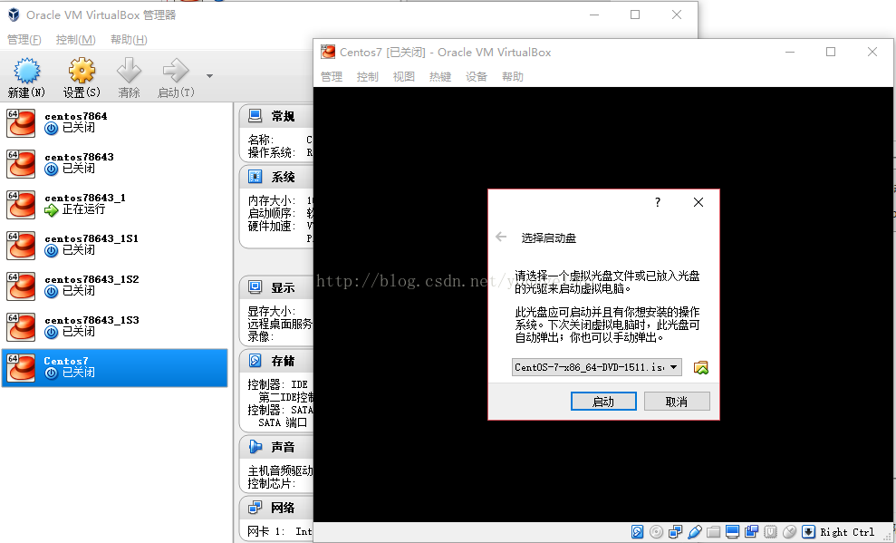Click the Centos7 red hat OS icon
Screen dimensions: 896x543
pos(21,368)
